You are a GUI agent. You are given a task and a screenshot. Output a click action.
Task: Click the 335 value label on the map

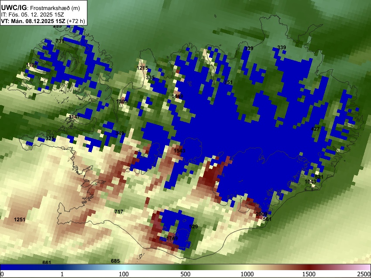coord(150,78)
